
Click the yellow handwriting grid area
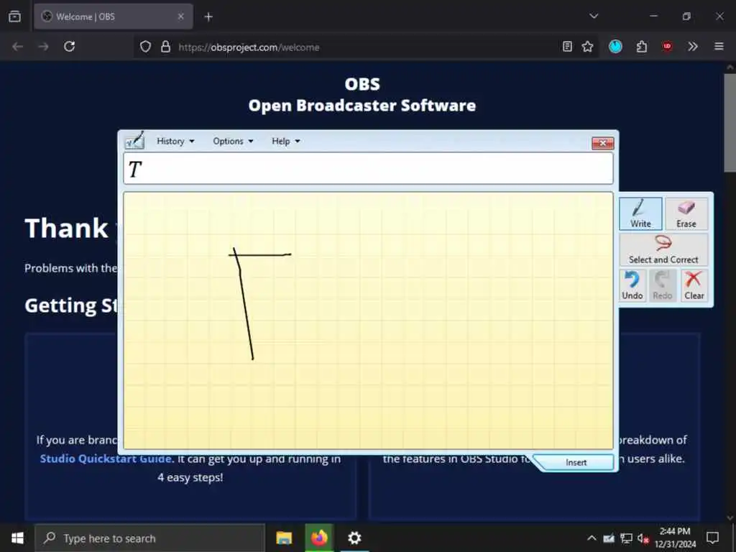tap(368, 321)
